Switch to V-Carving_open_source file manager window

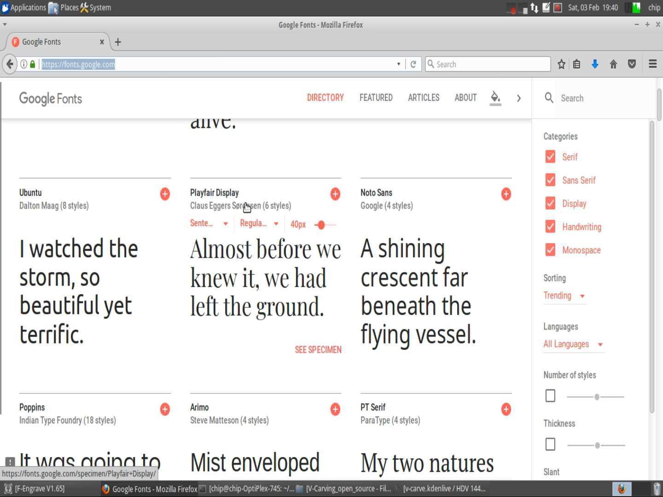(x=343, y=489)
